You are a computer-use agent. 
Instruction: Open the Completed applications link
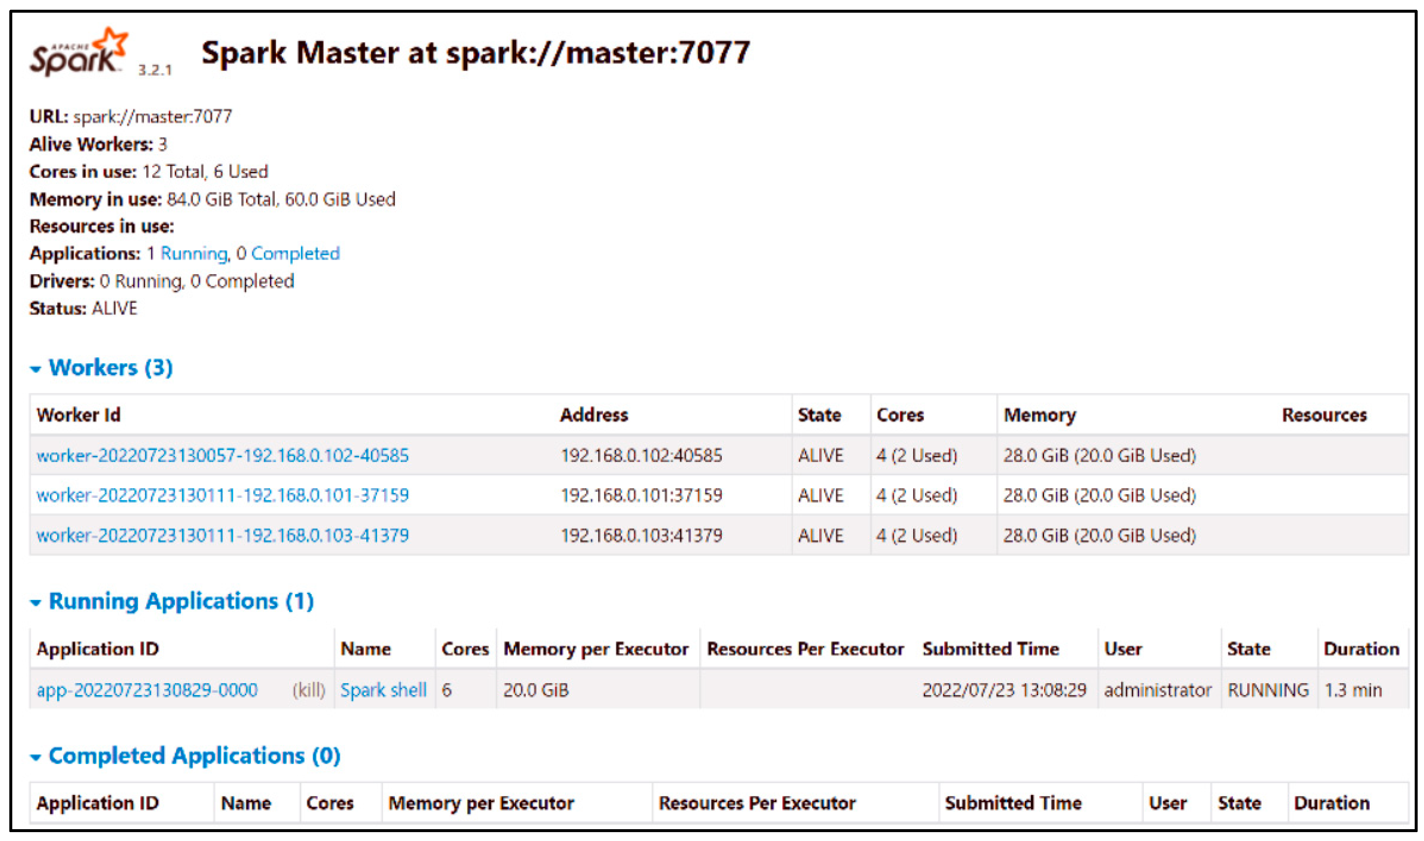(x=295, y=253)
